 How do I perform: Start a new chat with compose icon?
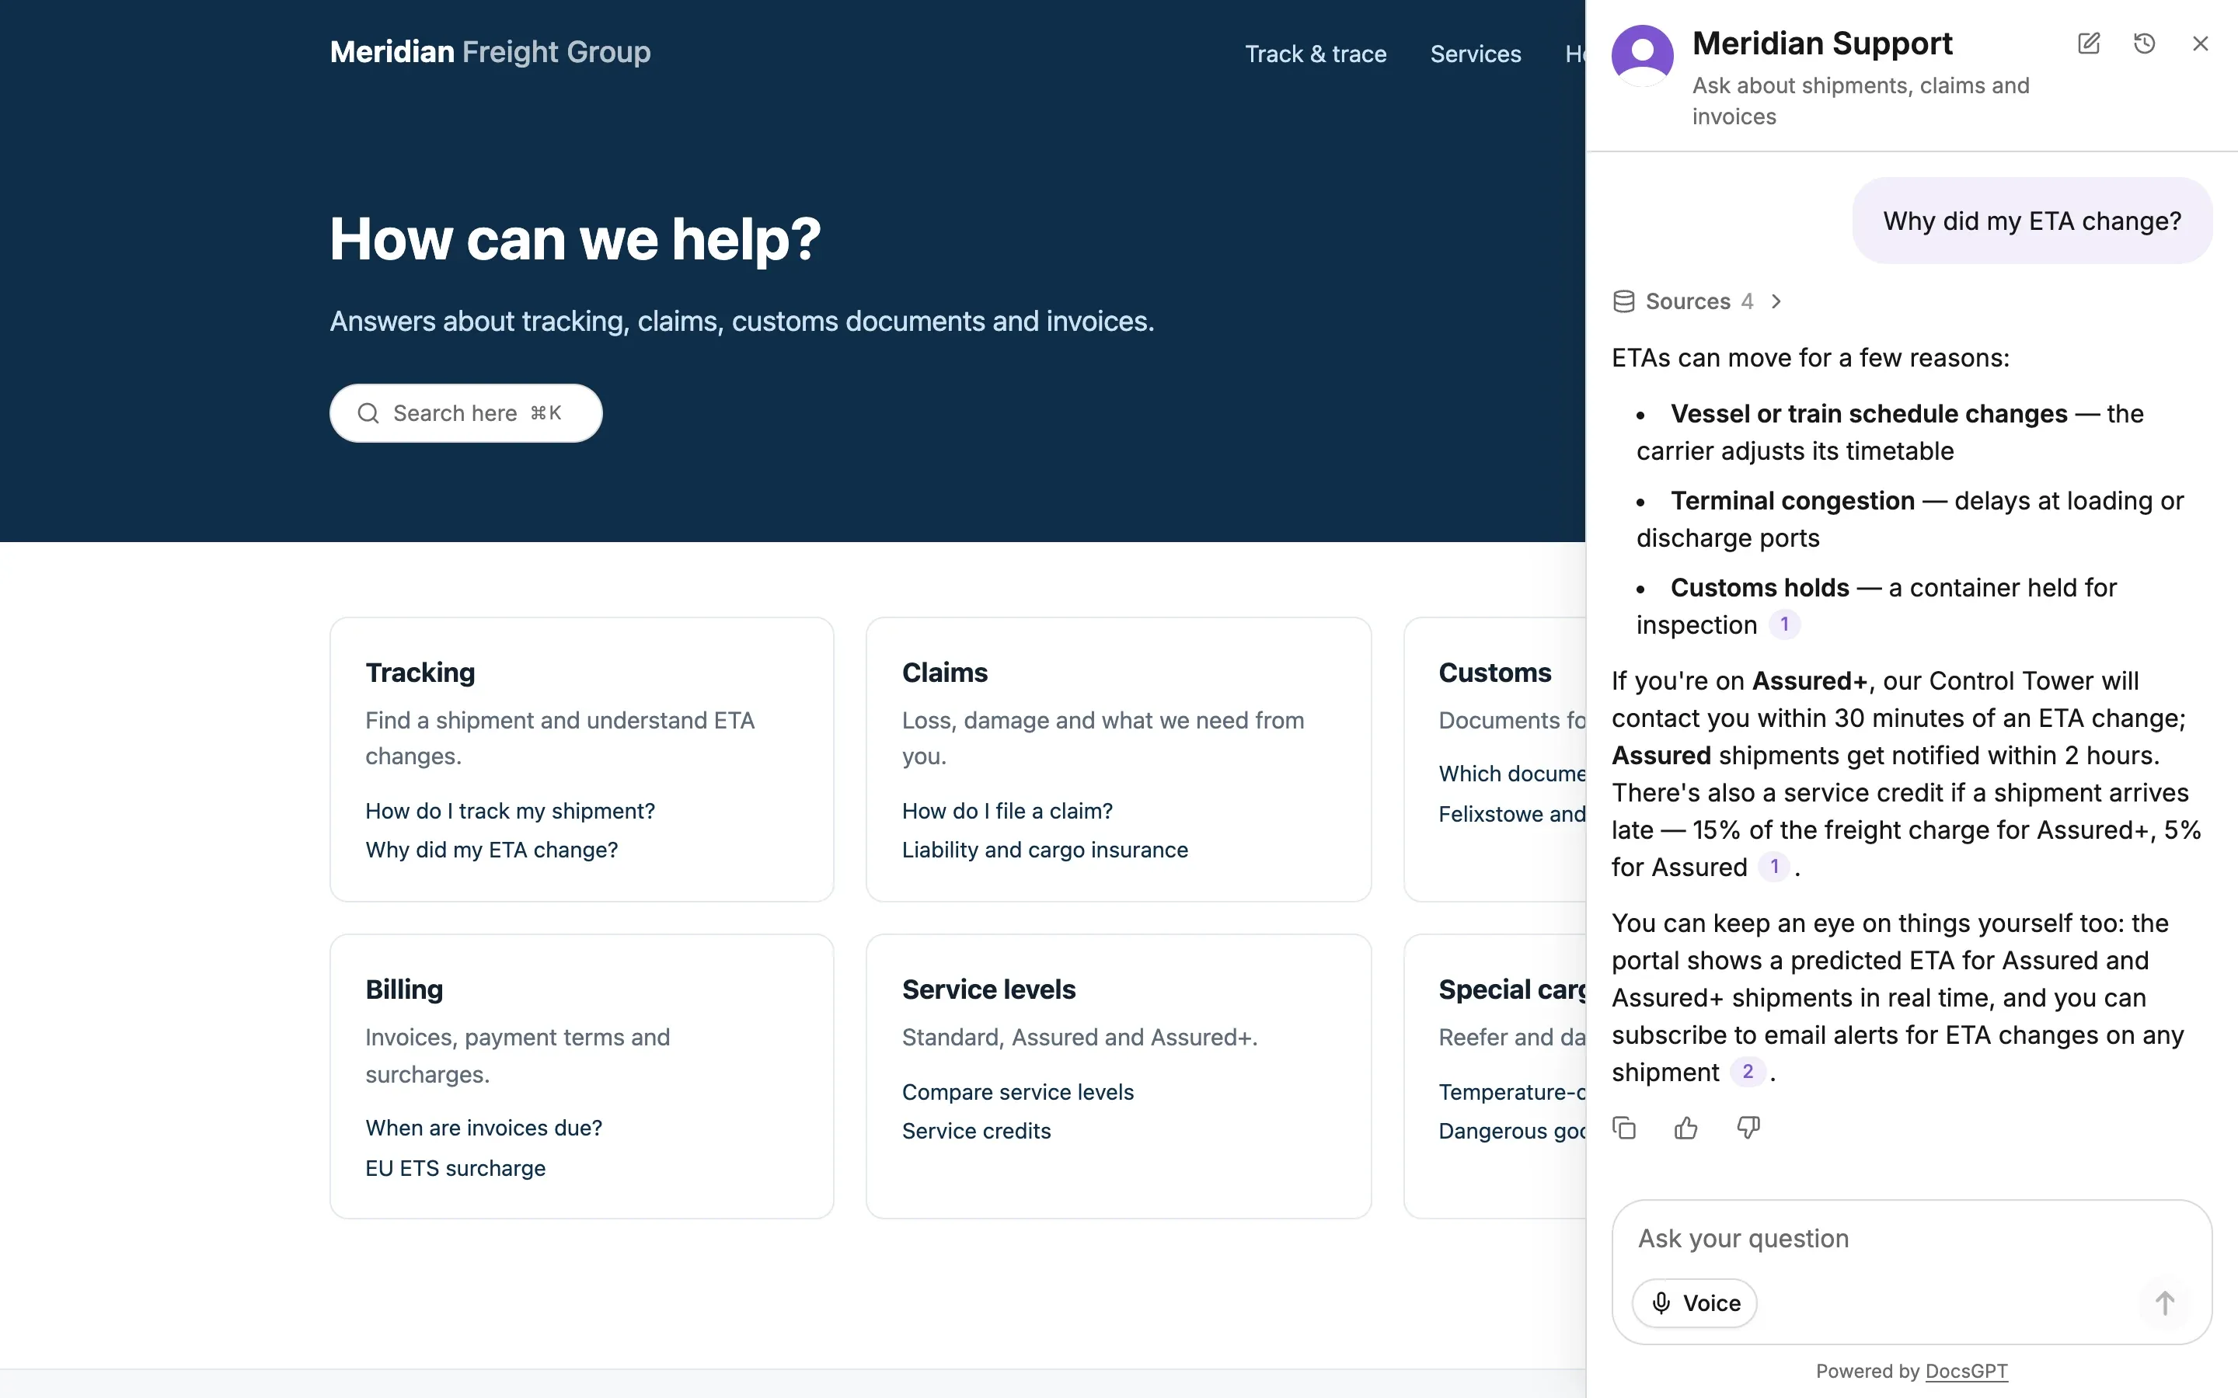[x=2088, y=43]
